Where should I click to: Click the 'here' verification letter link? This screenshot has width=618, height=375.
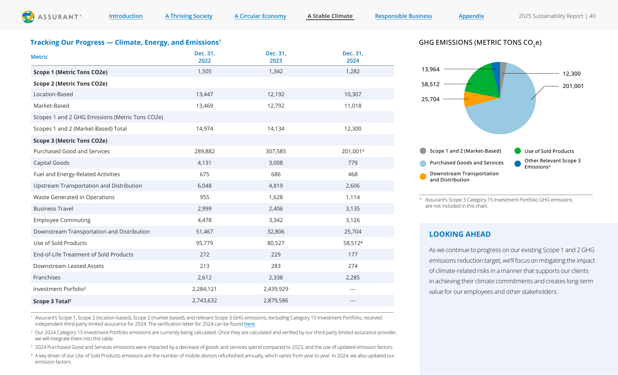pyautogui.click(x=249, y=324)
